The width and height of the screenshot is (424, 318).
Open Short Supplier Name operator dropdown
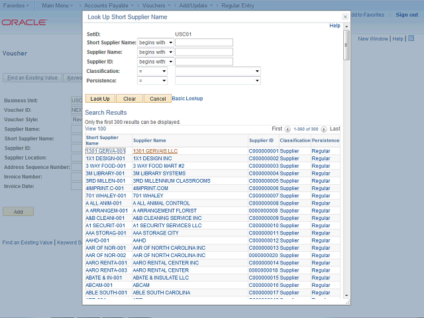coord(156,42)
